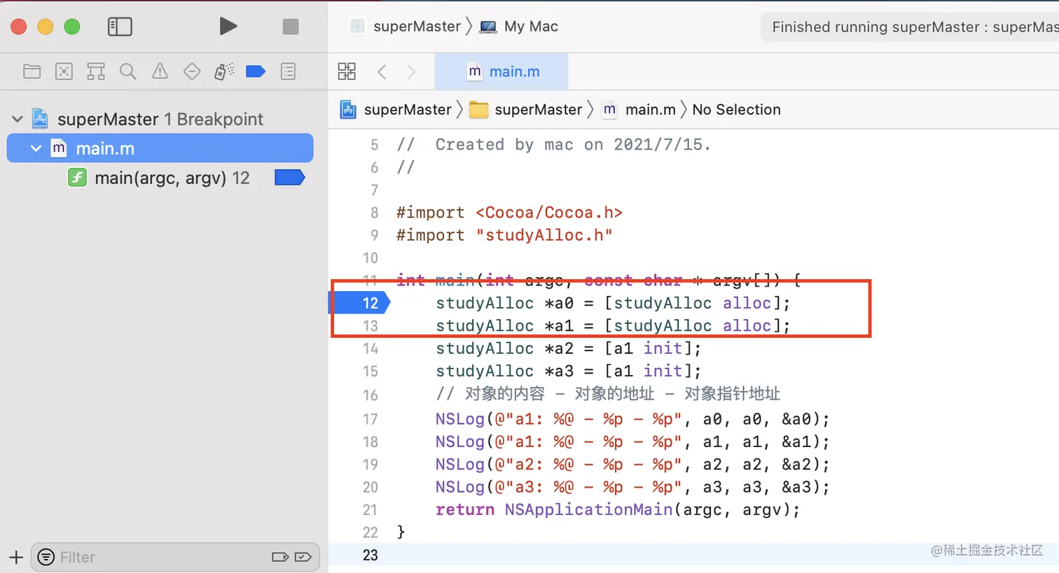Show the Symbol navigator
Image resolution: width=1059 pixels, height=573 pixels.
pos(96,71)
